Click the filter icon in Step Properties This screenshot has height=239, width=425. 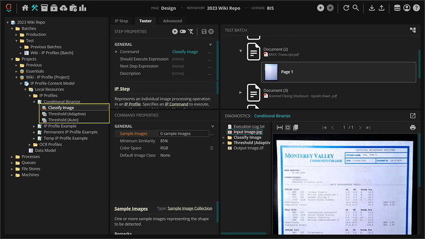coord(191,31)
